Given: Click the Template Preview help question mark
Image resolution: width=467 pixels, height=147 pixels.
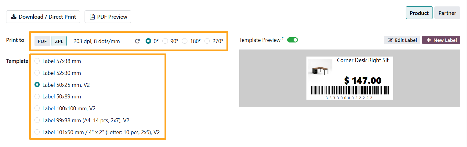Looking at the screenshot, I should pos(283,39).
